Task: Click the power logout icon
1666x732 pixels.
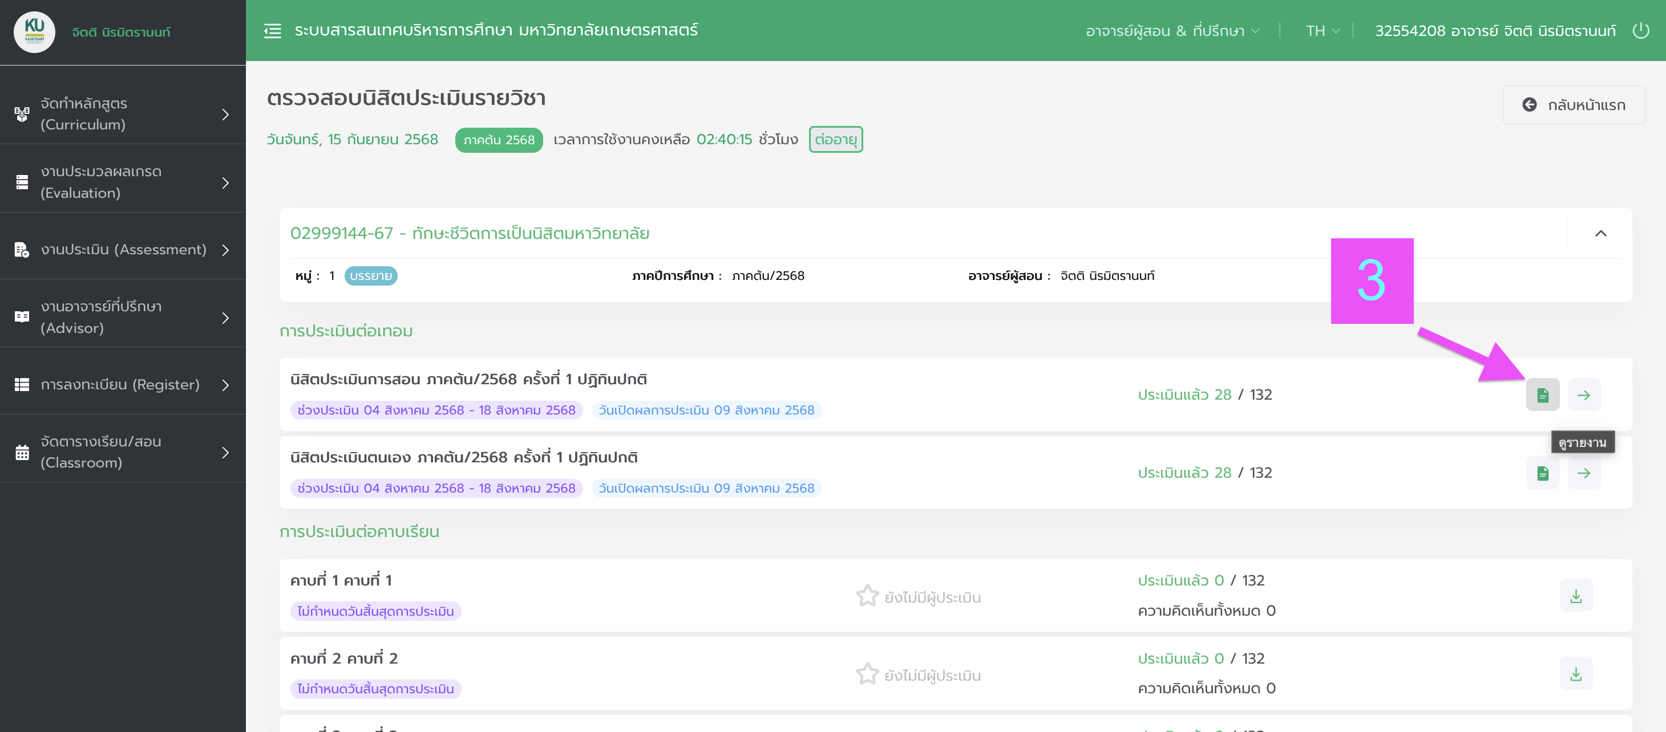Action: (x=1640, y=30)
